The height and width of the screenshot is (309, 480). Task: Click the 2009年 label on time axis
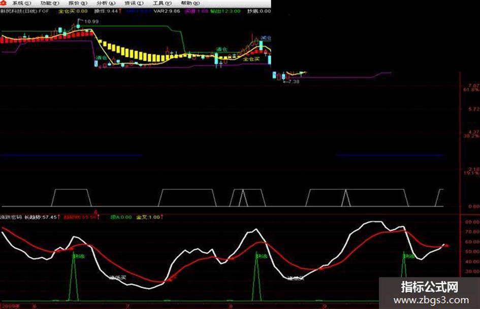(11, 306)
